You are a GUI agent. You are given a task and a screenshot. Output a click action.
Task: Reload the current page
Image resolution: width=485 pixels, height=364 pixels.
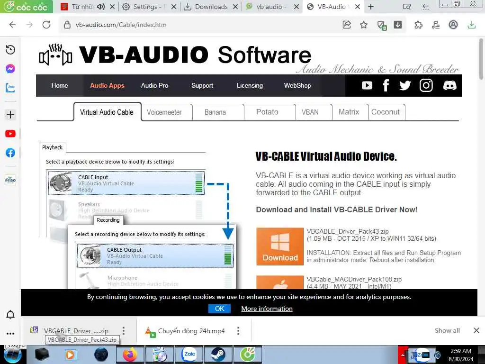coord(46,25)
